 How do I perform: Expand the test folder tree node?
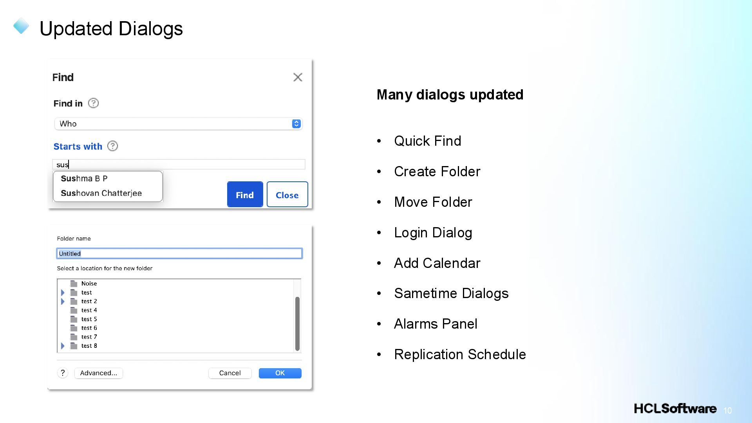pos(63,293)
